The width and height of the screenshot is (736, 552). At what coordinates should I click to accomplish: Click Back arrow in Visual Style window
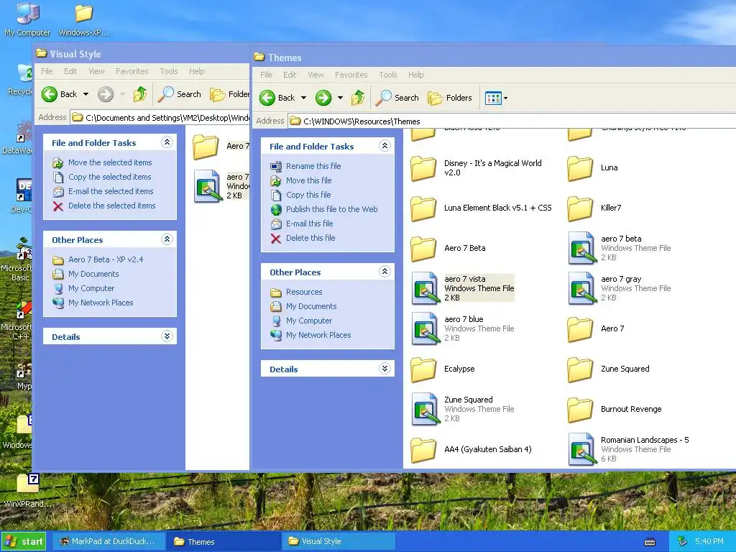click(50, 94)
